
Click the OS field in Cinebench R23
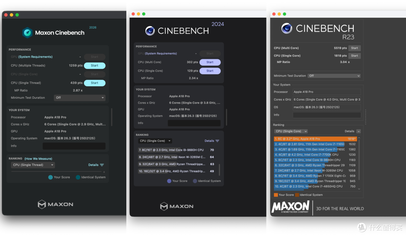pyautogui.click(x=327, y=107)
